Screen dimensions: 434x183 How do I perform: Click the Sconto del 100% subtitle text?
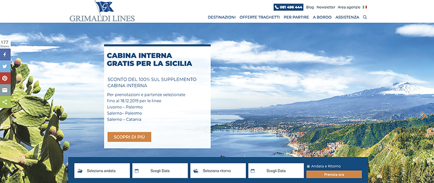152,82
